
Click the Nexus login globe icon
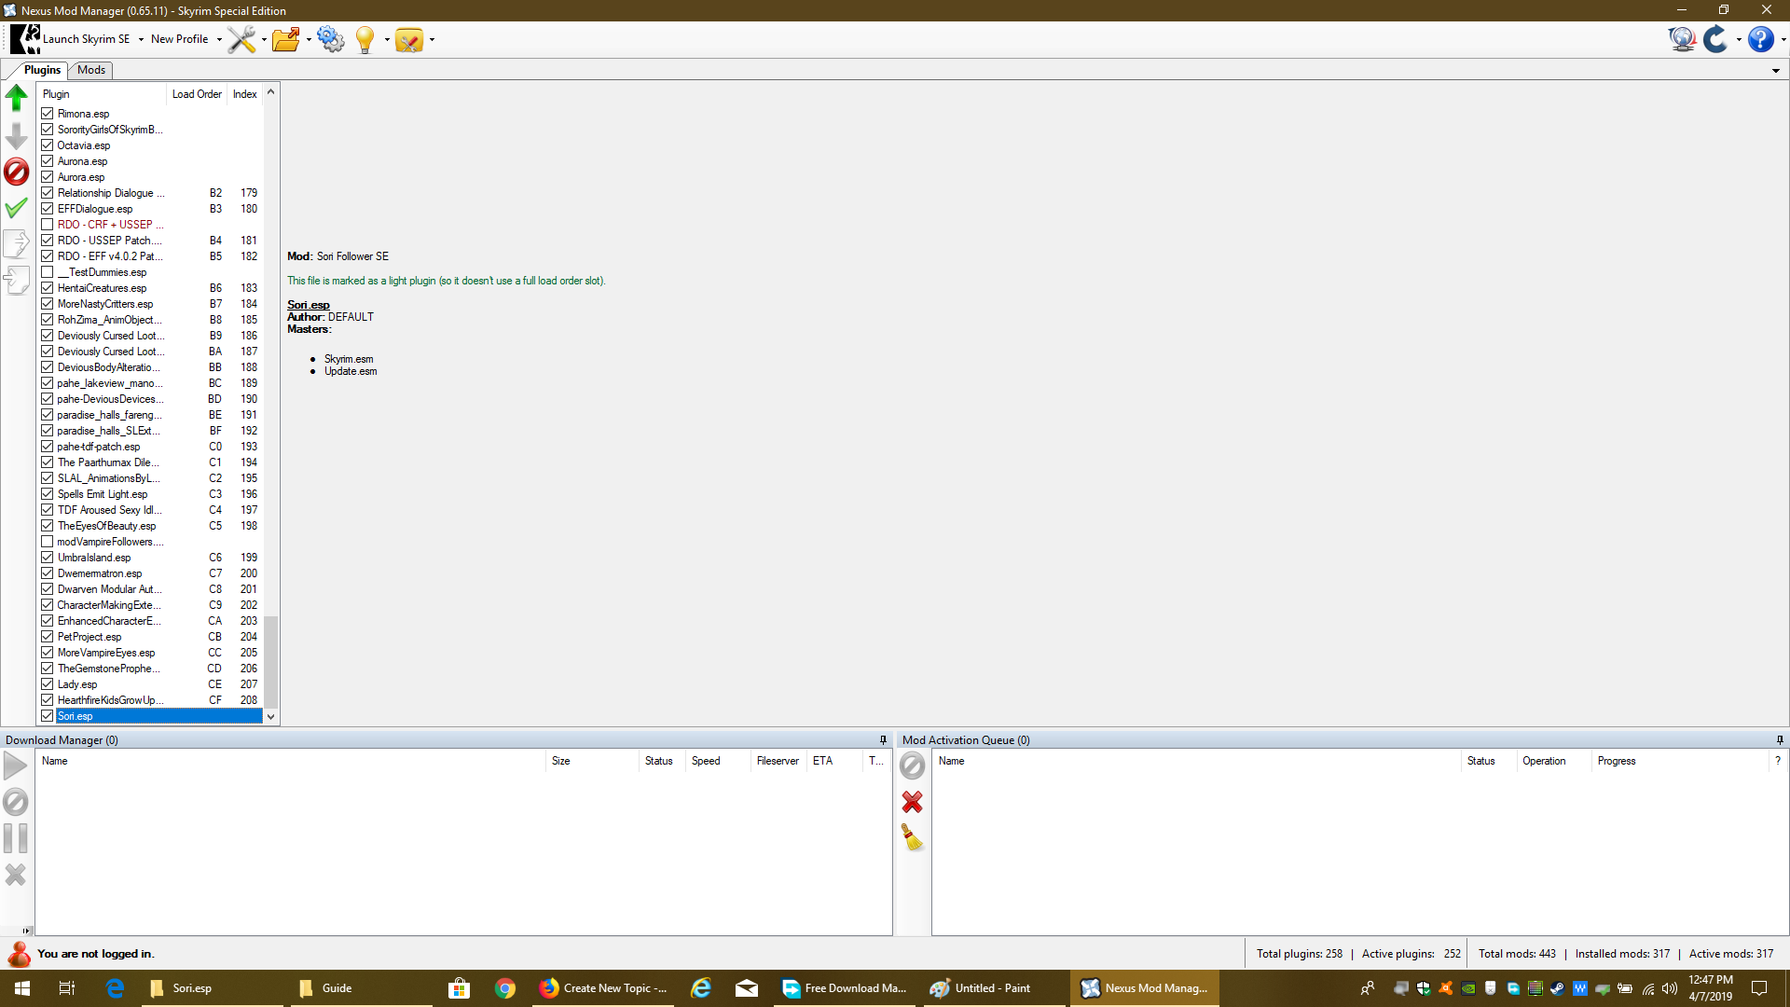point(1682,39)
